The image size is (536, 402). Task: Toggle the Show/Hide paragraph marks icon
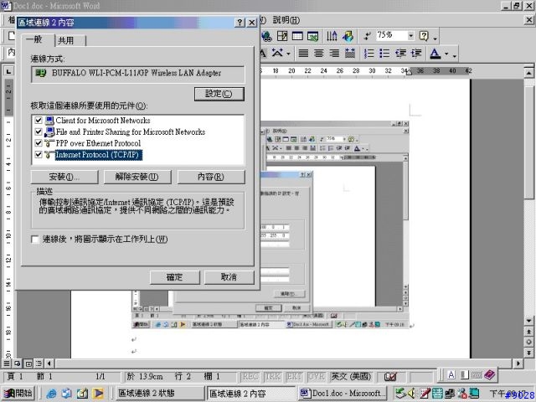click(x=368, y=36)
